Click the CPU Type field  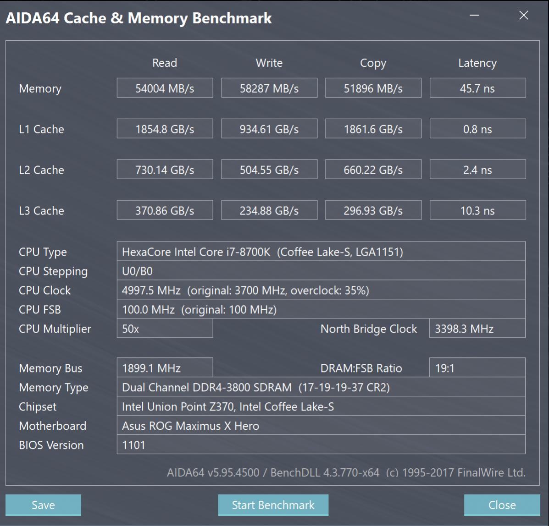(321, 252)
